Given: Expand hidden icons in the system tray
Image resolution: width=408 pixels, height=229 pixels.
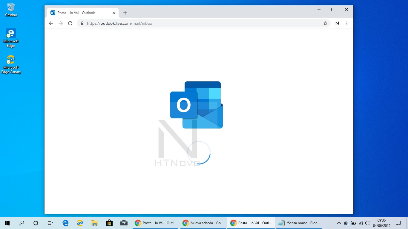Looking at the screenshot, I should (x=339, y=223).
